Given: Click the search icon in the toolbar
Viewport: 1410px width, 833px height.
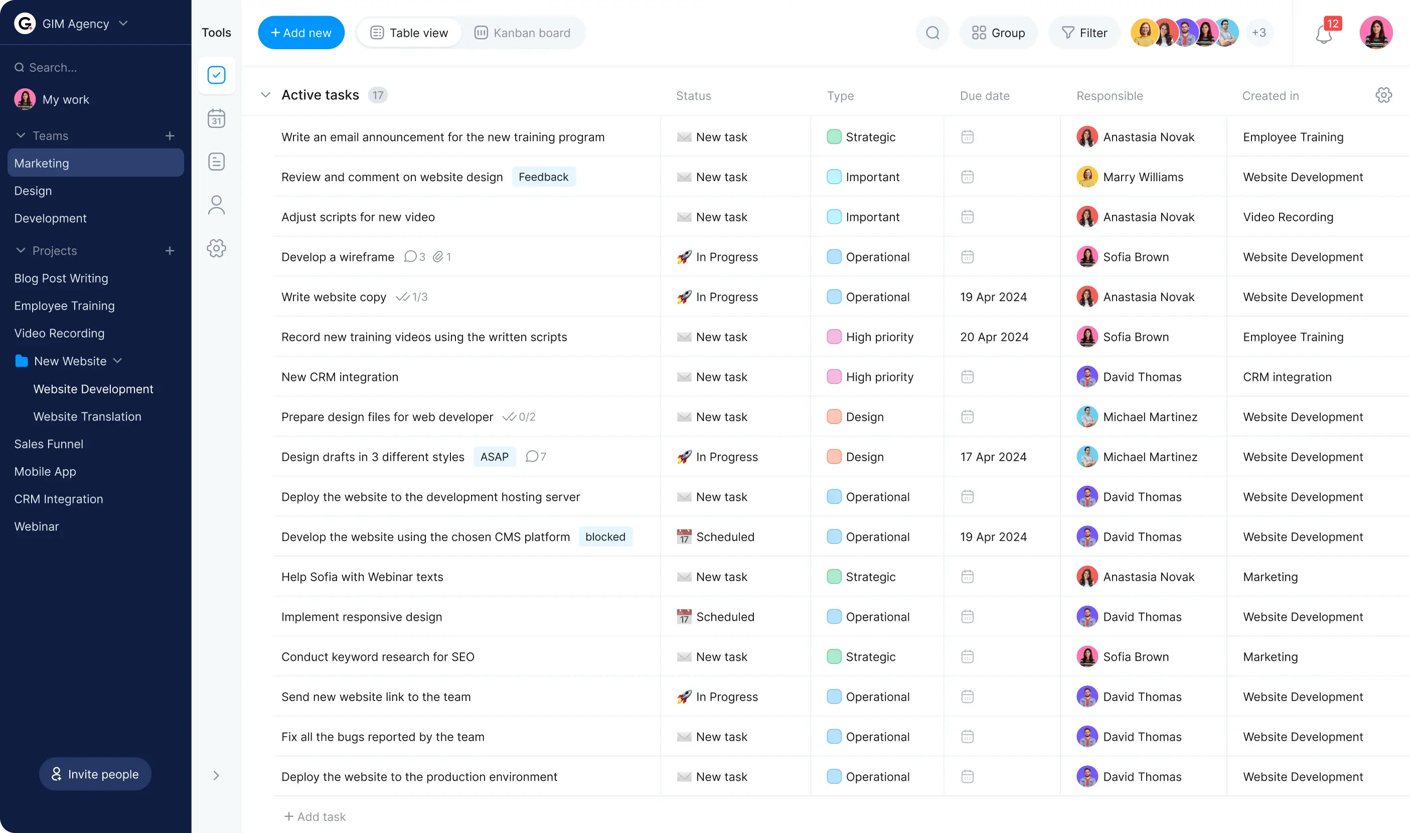Looking at the screenshot, I should tap(931, 33).
